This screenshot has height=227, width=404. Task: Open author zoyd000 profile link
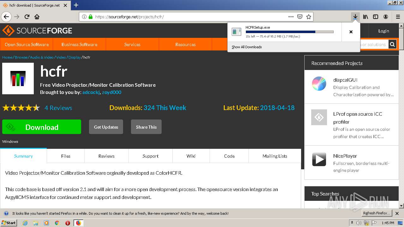[111, 92]
